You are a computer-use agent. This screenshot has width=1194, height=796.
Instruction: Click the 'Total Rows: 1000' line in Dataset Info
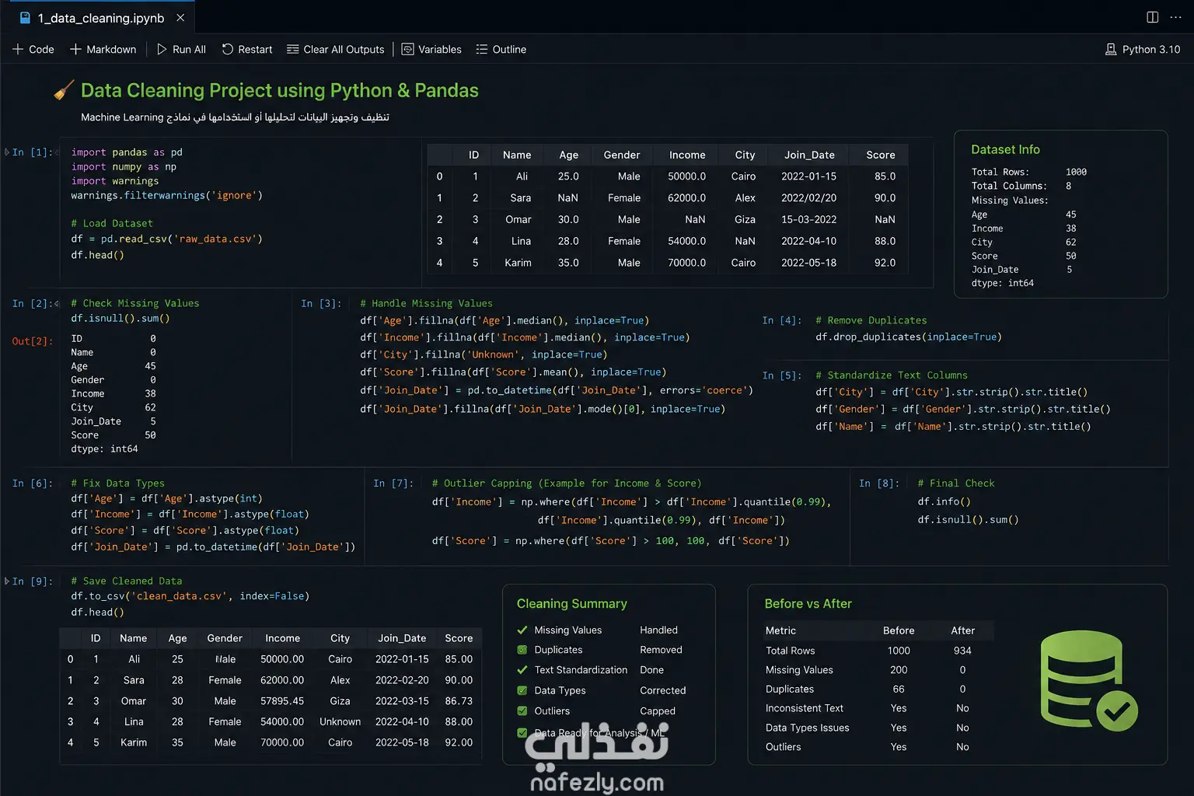tap(1029, 172)
